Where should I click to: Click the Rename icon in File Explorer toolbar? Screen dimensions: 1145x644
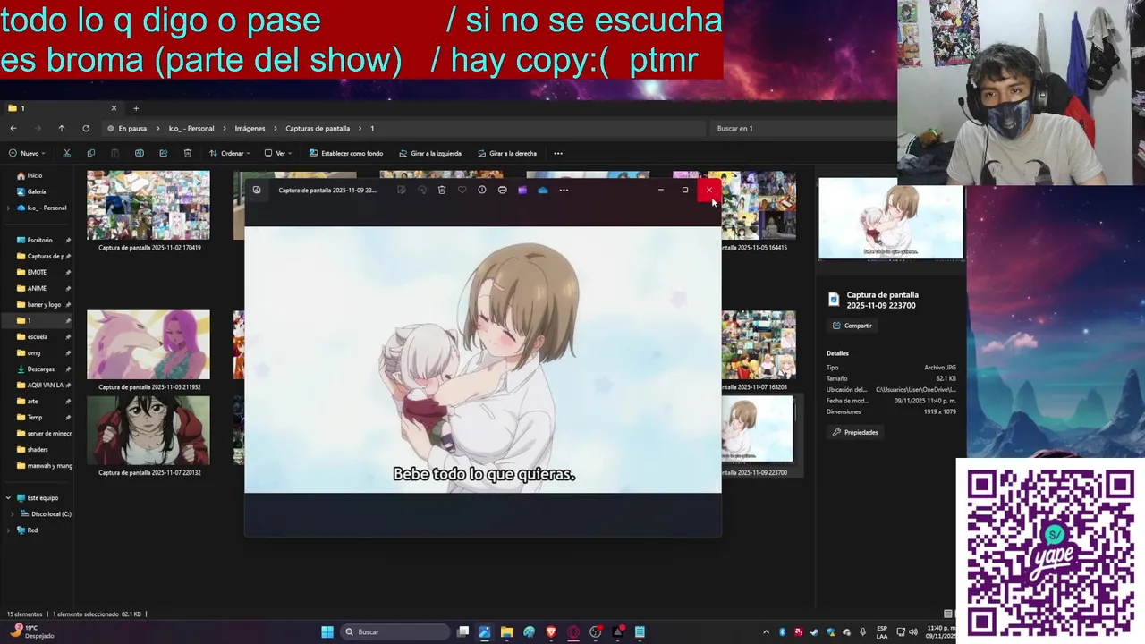[139, 153]
